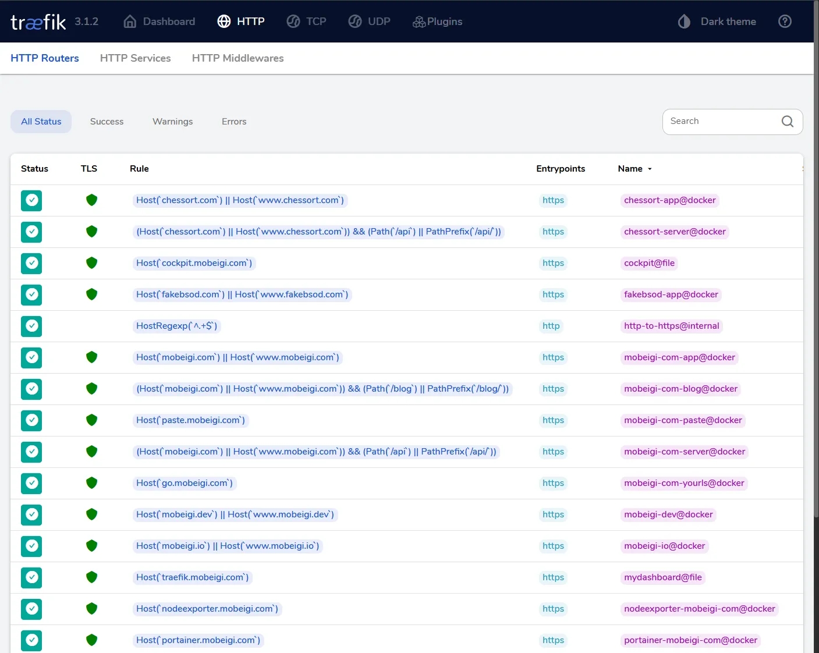This screenshot has height=653, width=819.
Task: Click the Traefik logo in header
Action: [x=38, y=22]
